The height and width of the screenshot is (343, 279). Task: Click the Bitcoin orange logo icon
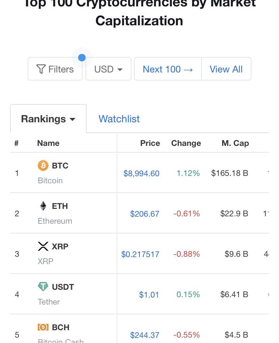click(x=43, y=165)
